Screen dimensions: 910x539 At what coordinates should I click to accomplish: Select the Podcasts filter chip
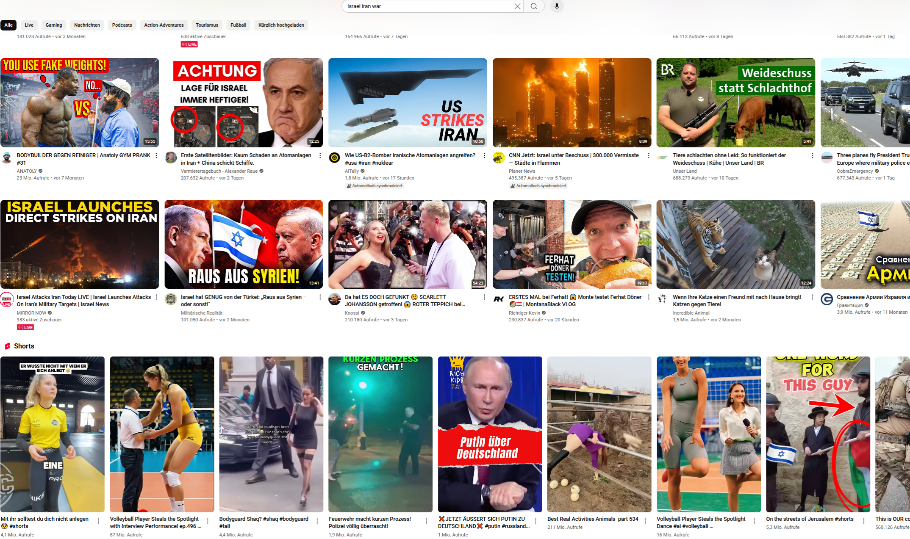pyautogui.click(x=122, y=25)
